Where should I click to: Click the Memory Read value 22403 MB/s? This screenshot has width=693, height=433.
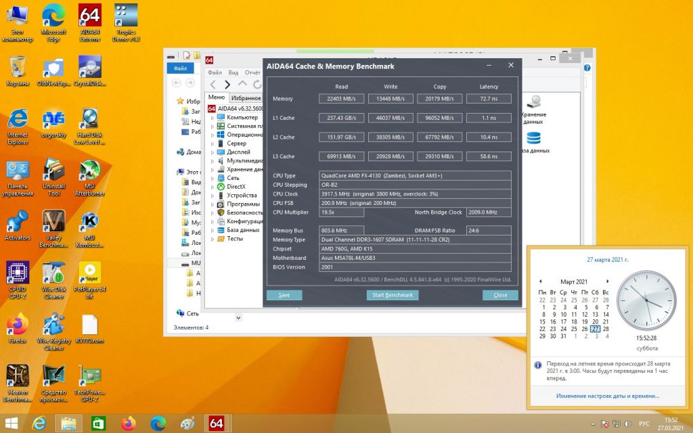coord(341,99)
